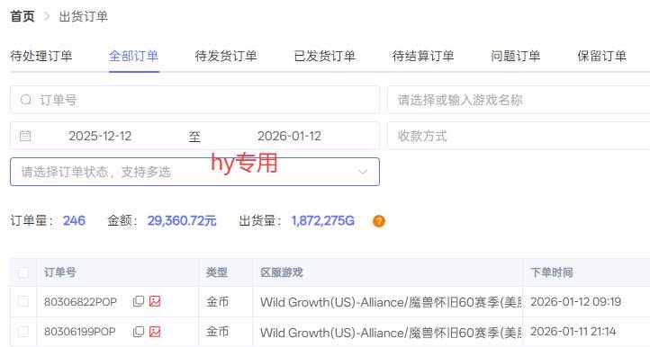Screen dimensions: 650x347
Task: Click the 订单号 search input field
Action: [194, 100]
